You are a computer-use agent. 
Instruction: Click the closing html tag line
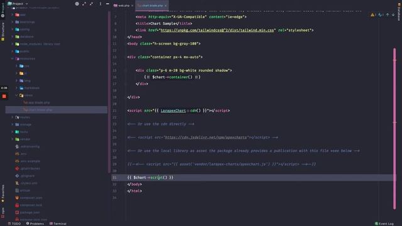click(134, 191)
